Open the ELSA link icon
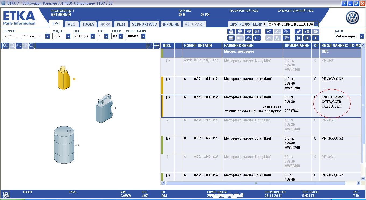 tap(269, 32)
